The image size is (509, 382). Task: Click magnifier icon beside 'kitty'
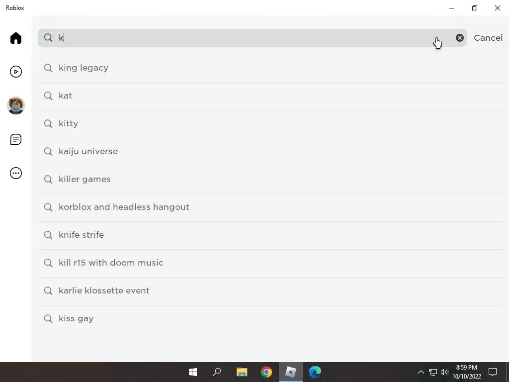(48, 124)
